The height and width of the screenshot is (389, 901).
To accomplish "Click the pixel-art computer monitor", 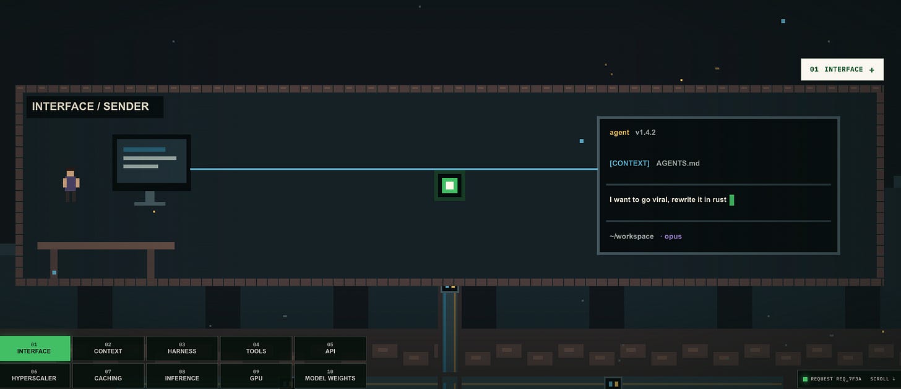I will 152,169.
